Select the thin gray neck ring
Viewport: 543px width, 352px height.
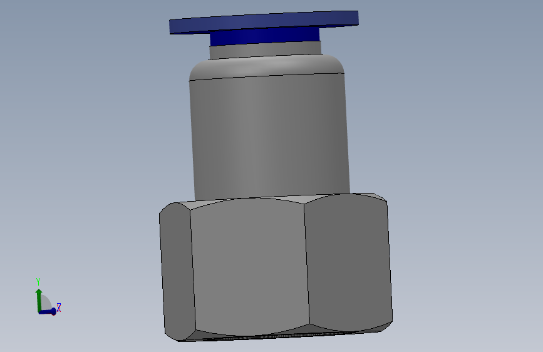[266, 50]
